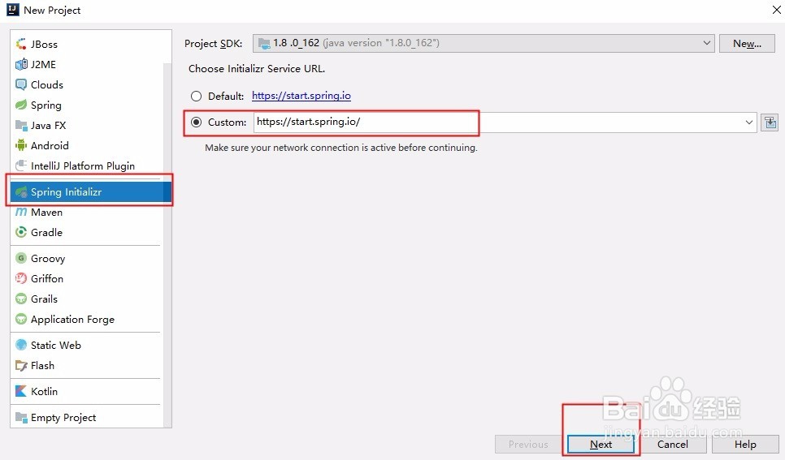Select the Empty Project label
This screenshot has height=460, width=785.
(x=63, y=418)
